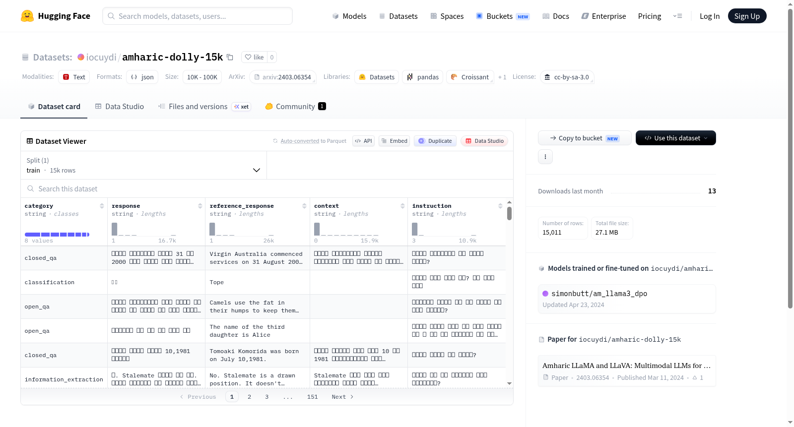Switch to the Data Studio tab
The height and width of the screenshot is (427, 794).
tap(120, 106)
